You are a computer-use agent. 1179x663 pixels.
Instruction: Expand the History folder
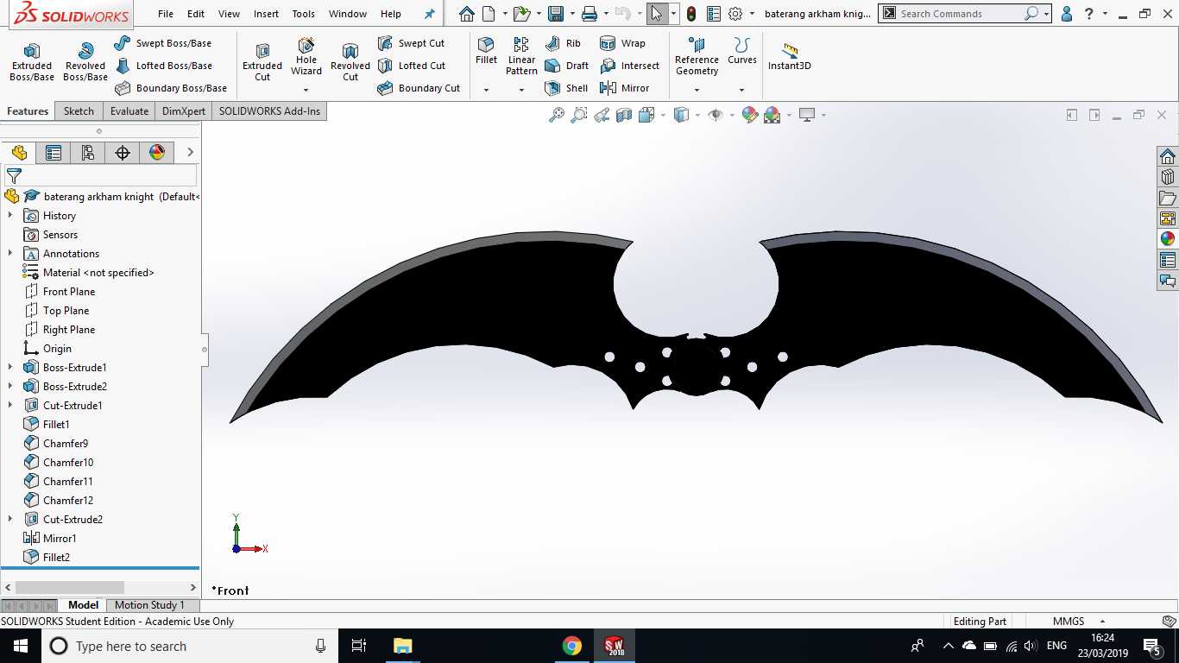tap(10, 216)
